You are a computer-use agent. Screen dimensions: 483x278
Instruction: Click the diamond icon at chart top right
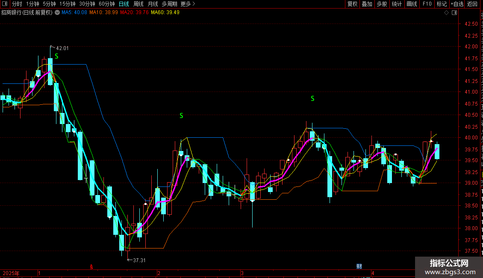[446, 12]
